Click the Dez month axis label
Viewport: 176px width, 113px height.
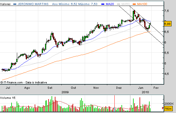point(119,88)
